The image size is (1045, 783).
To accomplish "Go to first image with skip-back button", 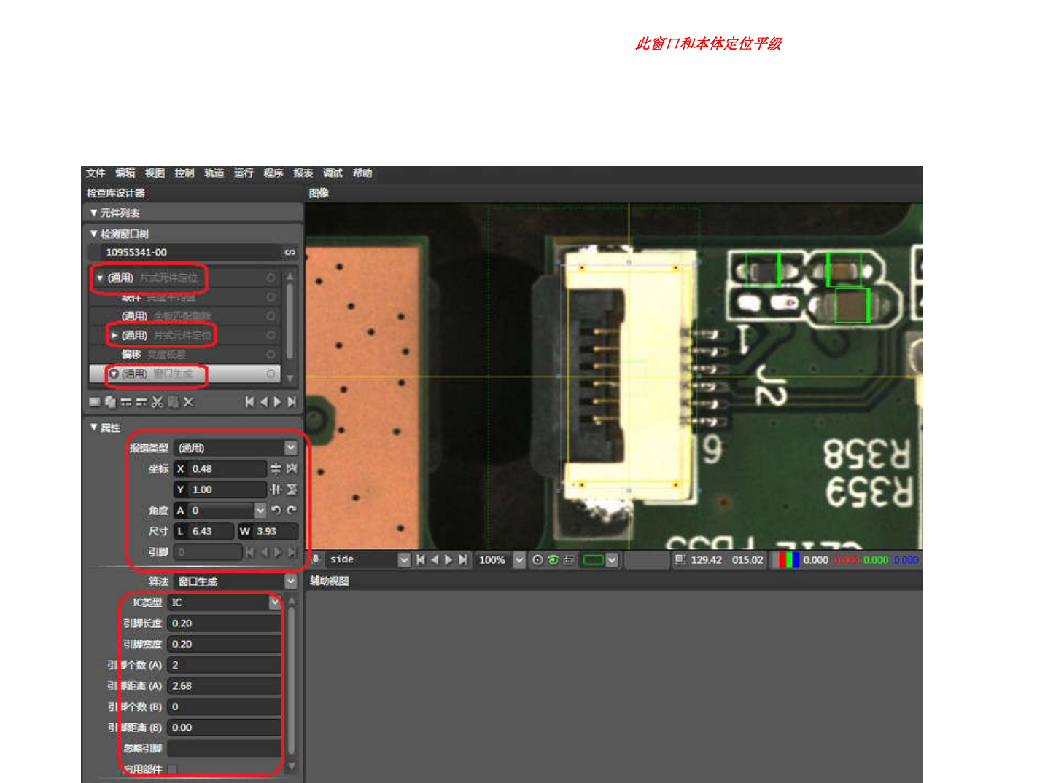I will pyautogui.click(x=420, y=560).
